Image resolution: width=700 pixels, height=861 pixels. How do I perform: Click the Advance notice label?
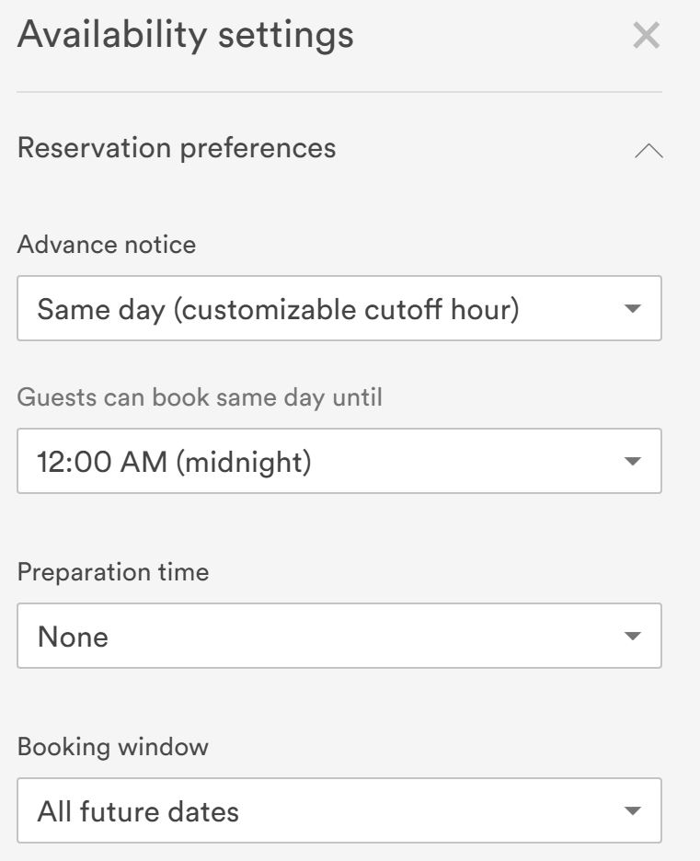(107, 245)
